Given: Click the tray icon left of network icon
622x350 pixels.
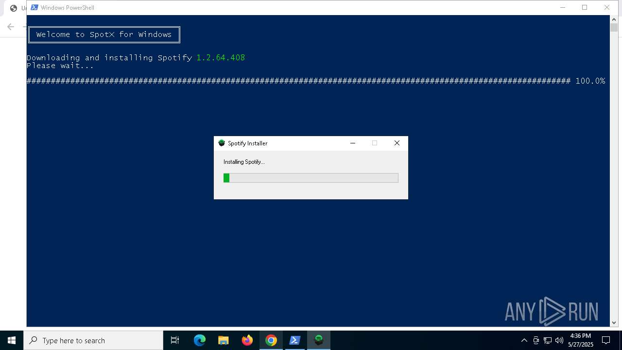Looking at the screenshot, I should (536, 340).
